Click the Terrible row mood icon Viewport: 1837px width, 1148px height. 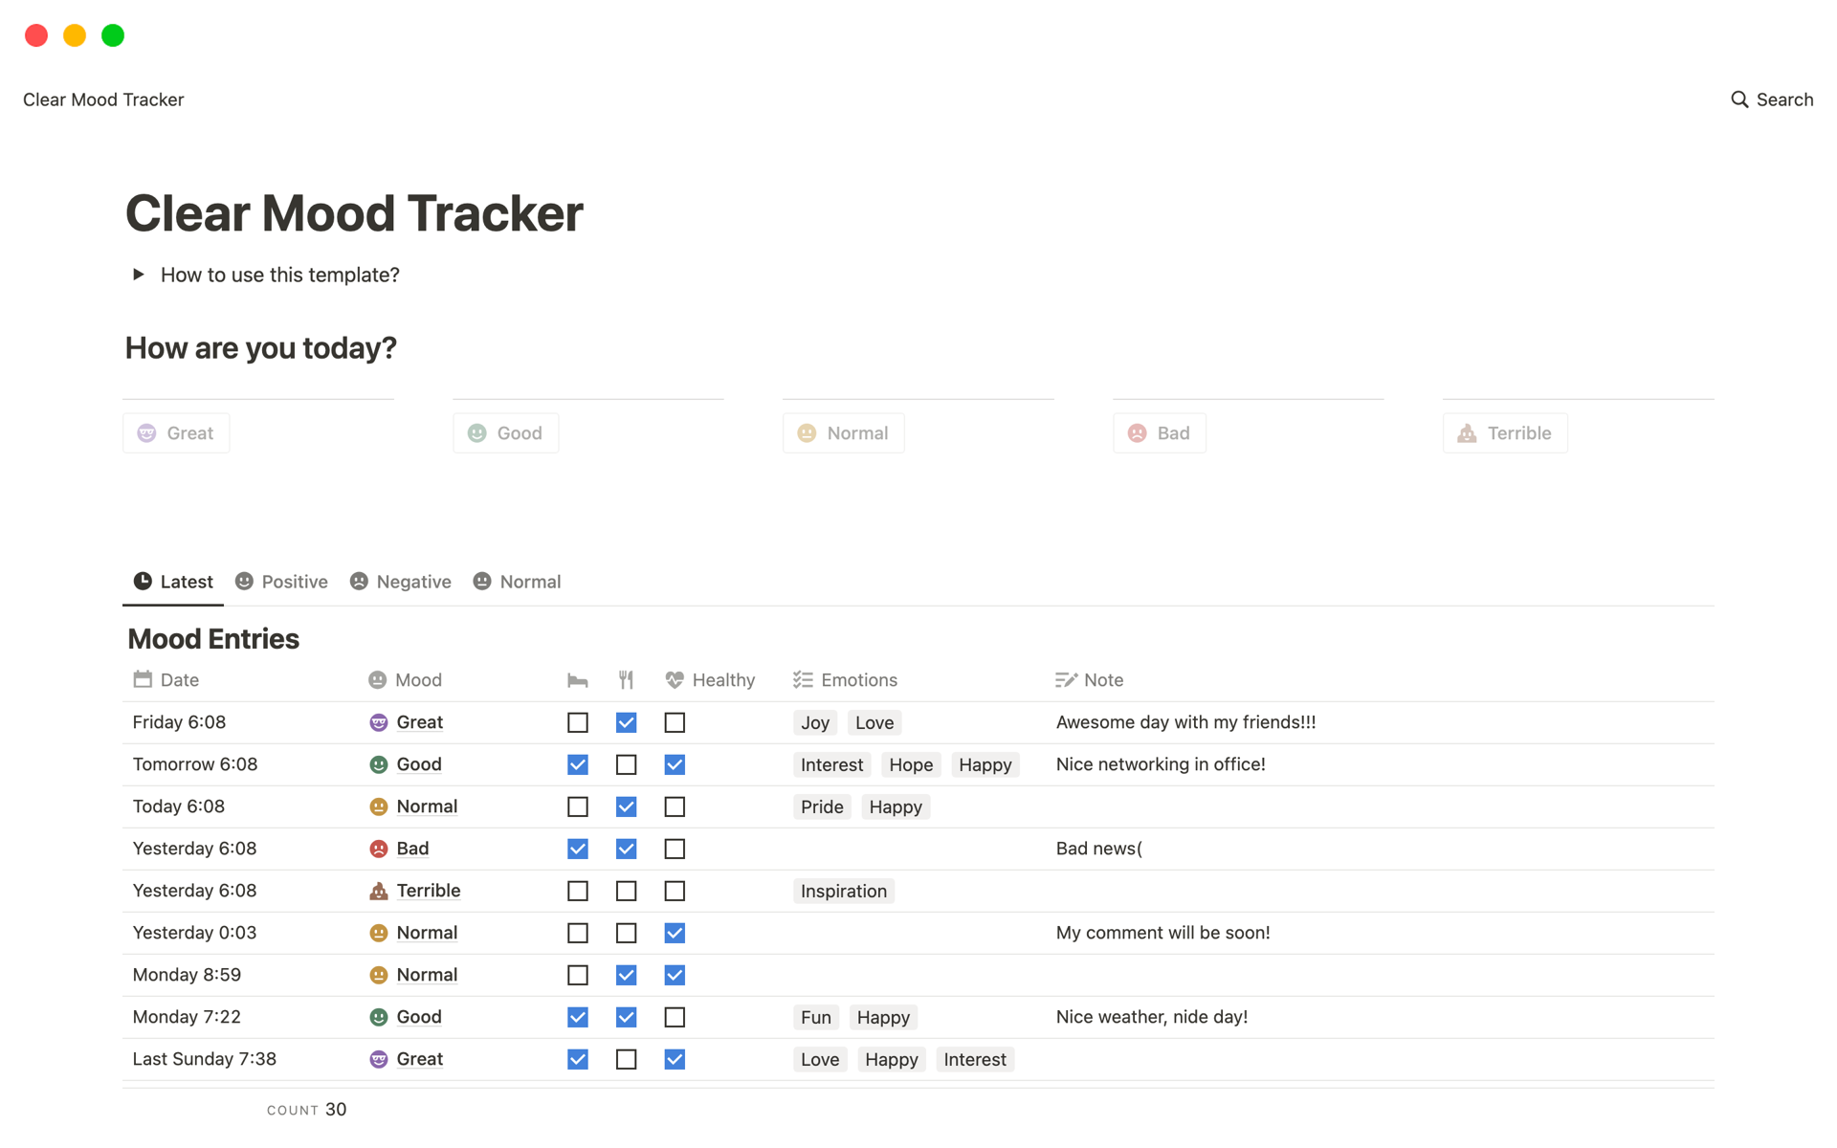pos(379,891)
